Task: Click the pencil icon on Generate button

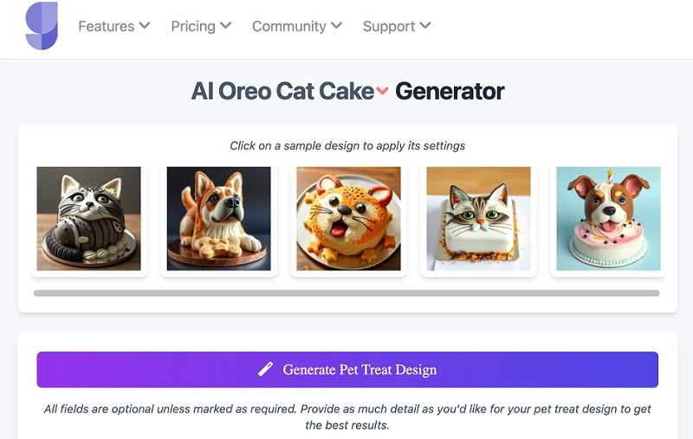Action: 266,370
